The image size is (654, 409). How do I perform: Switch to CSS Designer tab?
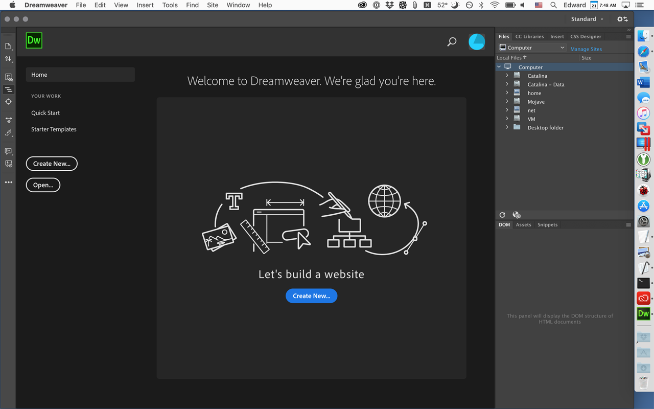coord(586,37)
